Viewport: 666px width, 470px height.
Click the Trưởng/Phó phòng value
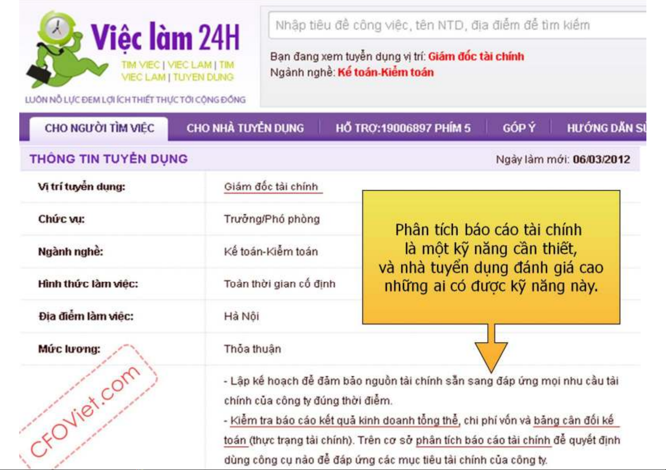[x=272, y=219]
